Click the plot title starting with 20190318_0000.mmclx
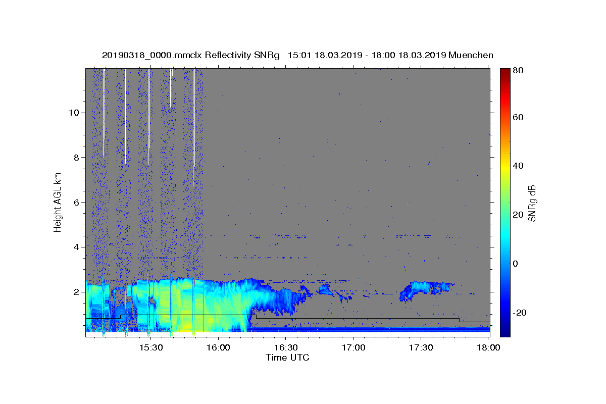The width and height of the screenshot is (606, 404). tap(297, 55)
